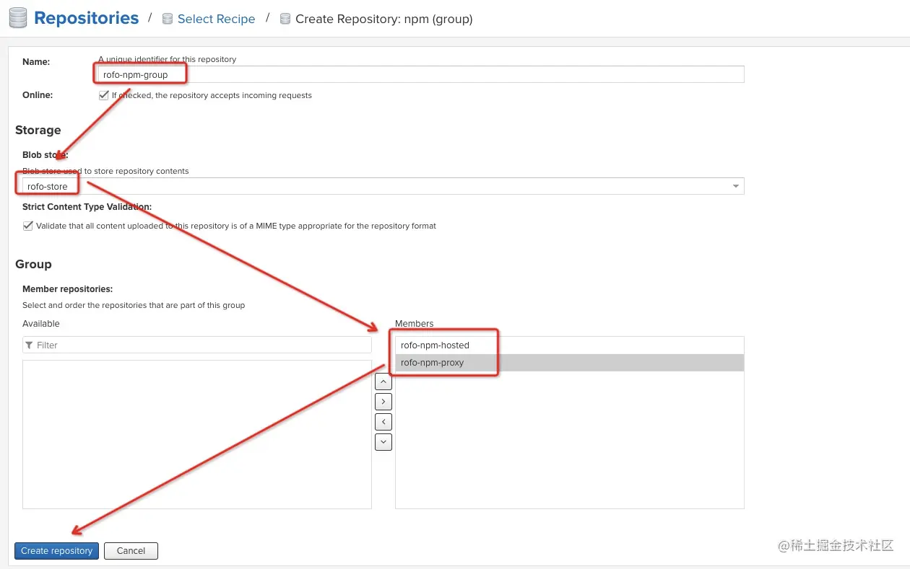Click the filter funnel icon
Image resolution: width=910 pixels, height=569 pixels.
click(x=29, y=345)
